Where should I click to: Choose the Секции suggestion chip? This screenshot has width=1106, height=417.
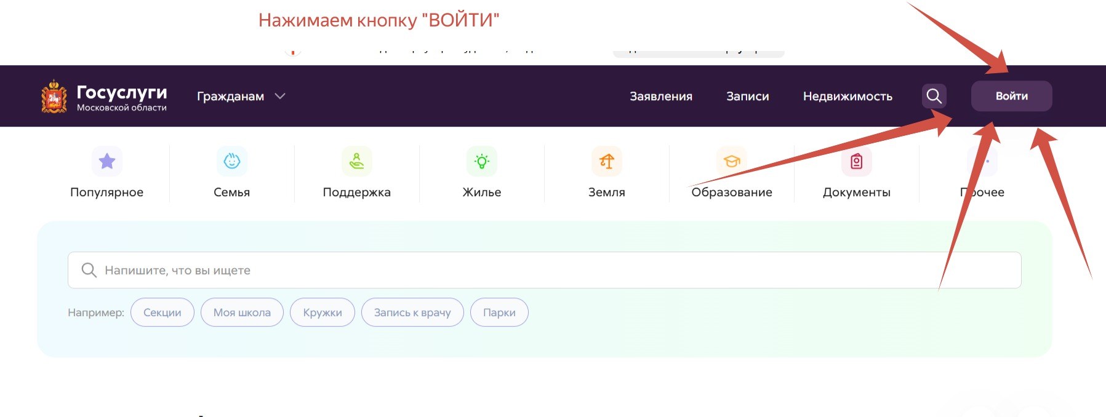pyautogui.click(x=162, y=312)
